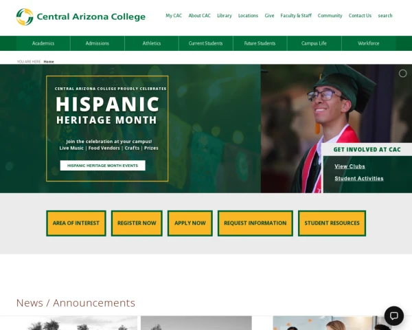
Task: Click the Home breadcrumb
Action: tap(49, 62)
